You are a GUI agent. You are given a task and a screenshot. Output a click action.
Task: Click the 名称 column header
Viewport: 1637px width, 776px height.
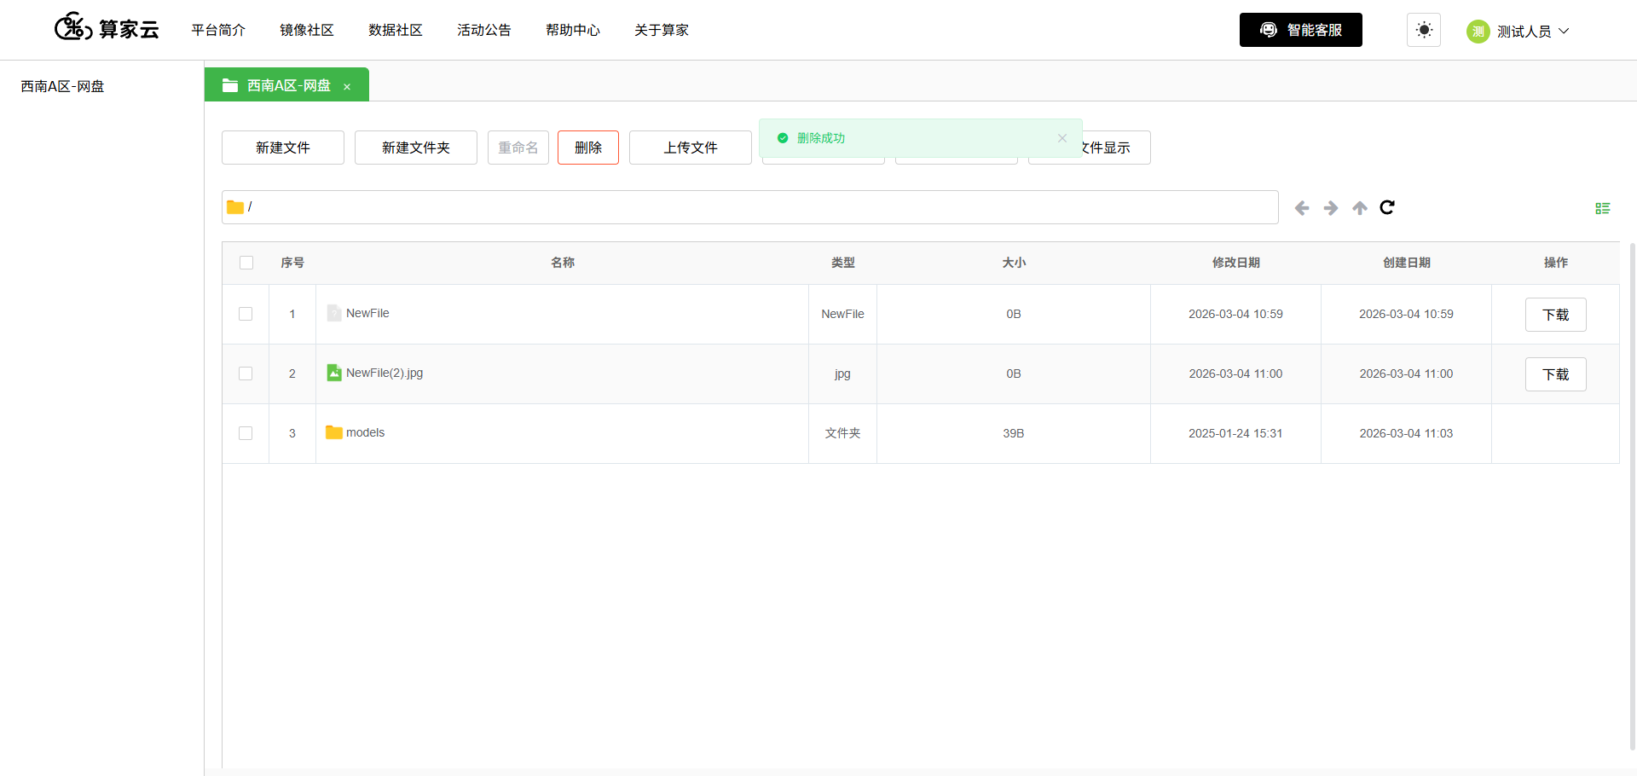563,263
